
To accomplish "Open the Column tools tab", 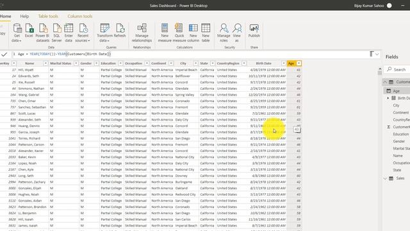I will [80, 16].
